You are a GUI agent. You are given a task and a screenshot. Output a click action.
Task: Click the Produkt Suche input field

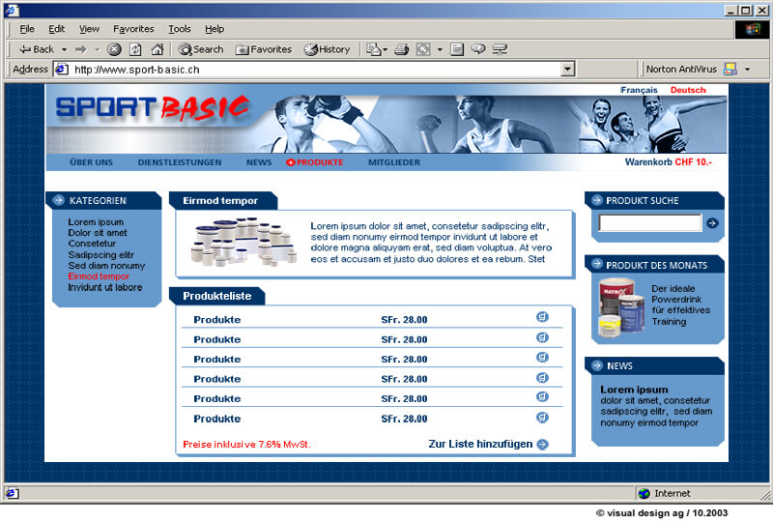(650, 223)
